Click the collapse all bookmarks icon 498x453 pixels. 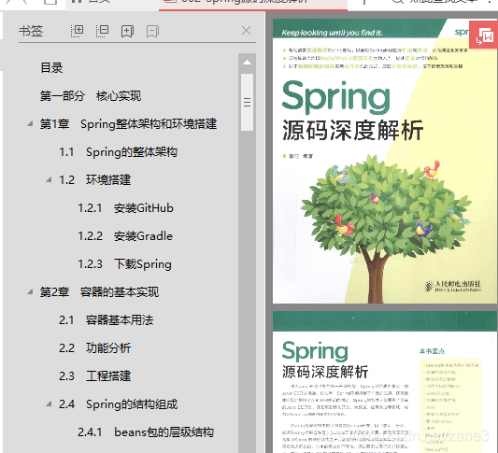(102, 31)
